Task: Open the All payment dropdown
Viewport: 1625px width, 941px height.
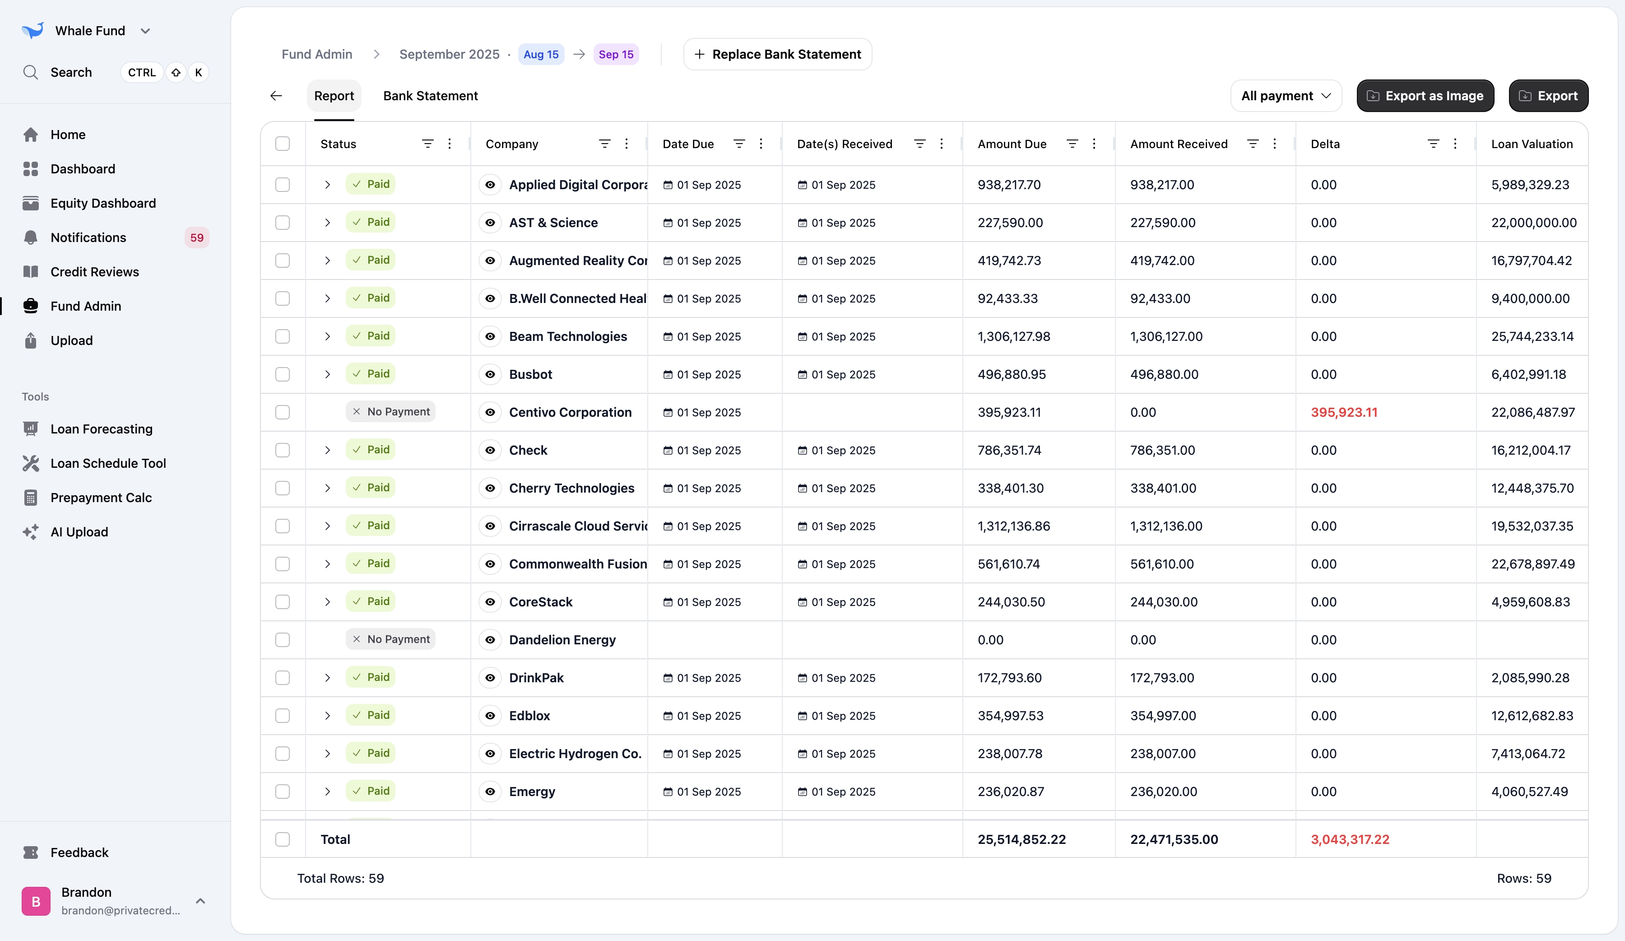Action: [x=1285, y=95]
